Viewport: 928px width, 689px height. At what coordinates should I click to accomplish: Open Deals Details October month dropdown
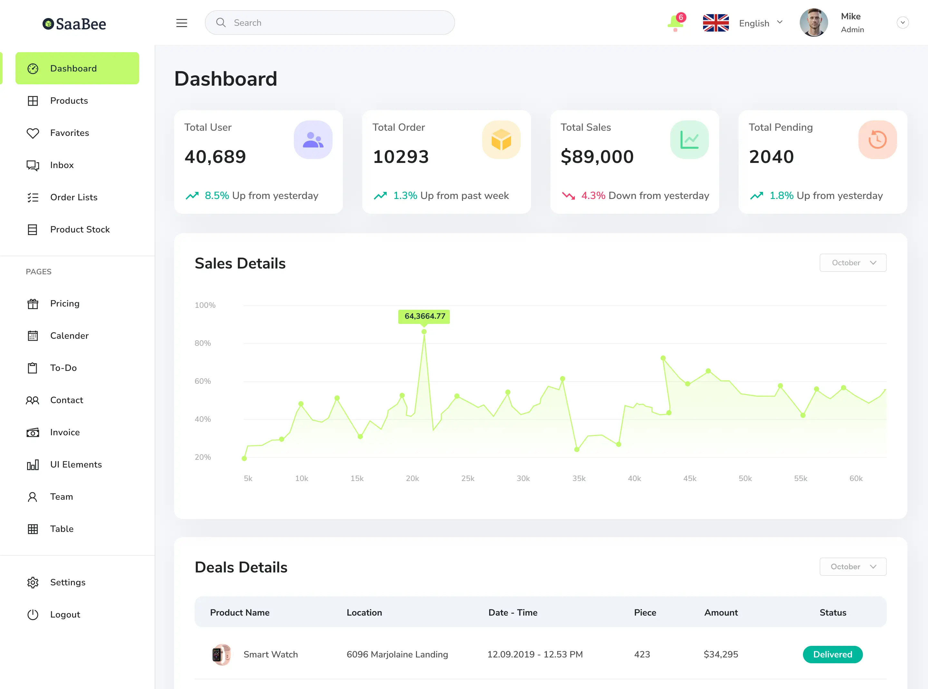coord(853,566)
